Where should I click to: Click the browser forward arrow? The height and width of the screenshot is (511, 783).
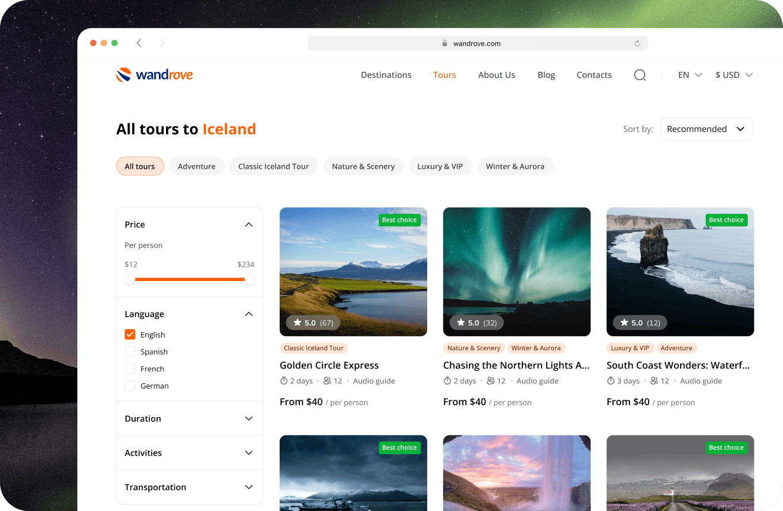162,43
